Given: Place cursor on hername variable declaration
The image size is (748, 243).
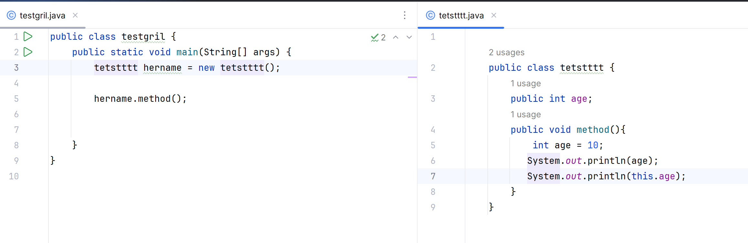Looking at the screenshot, I should click(x=162, y=68).
